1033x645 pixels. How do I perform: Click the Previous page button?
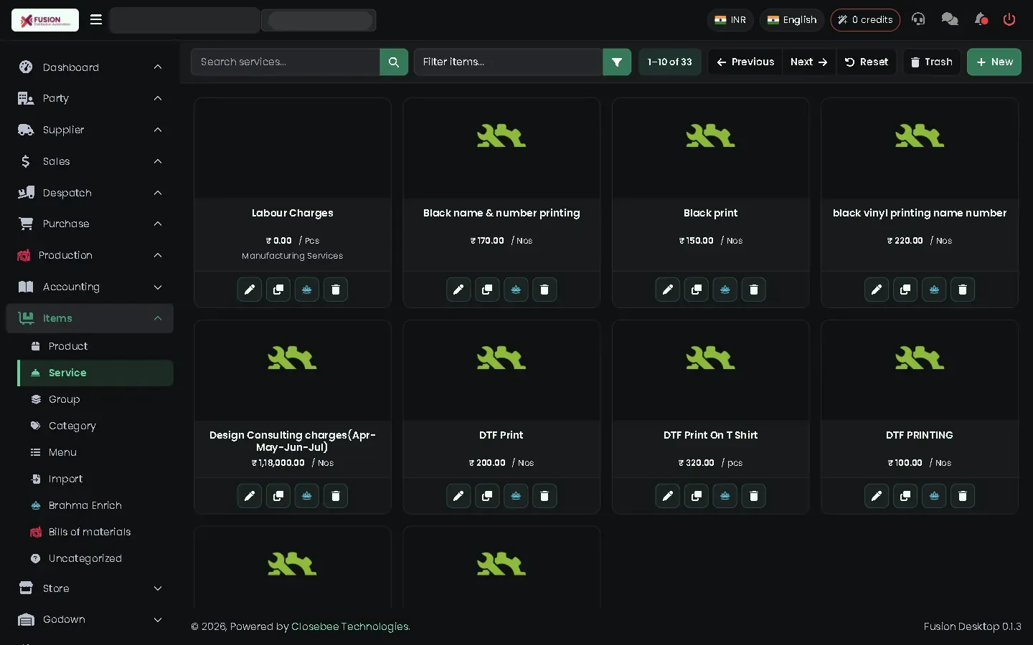tap(745, 62)
